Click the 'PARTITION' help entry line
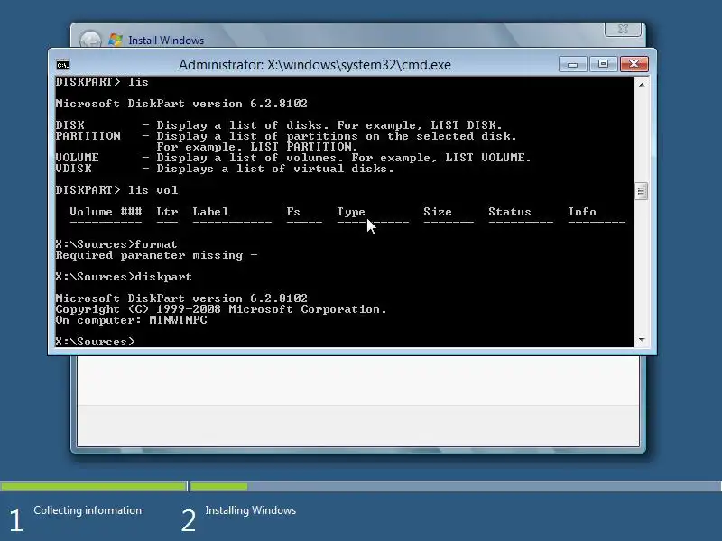 tap(286, 136)
